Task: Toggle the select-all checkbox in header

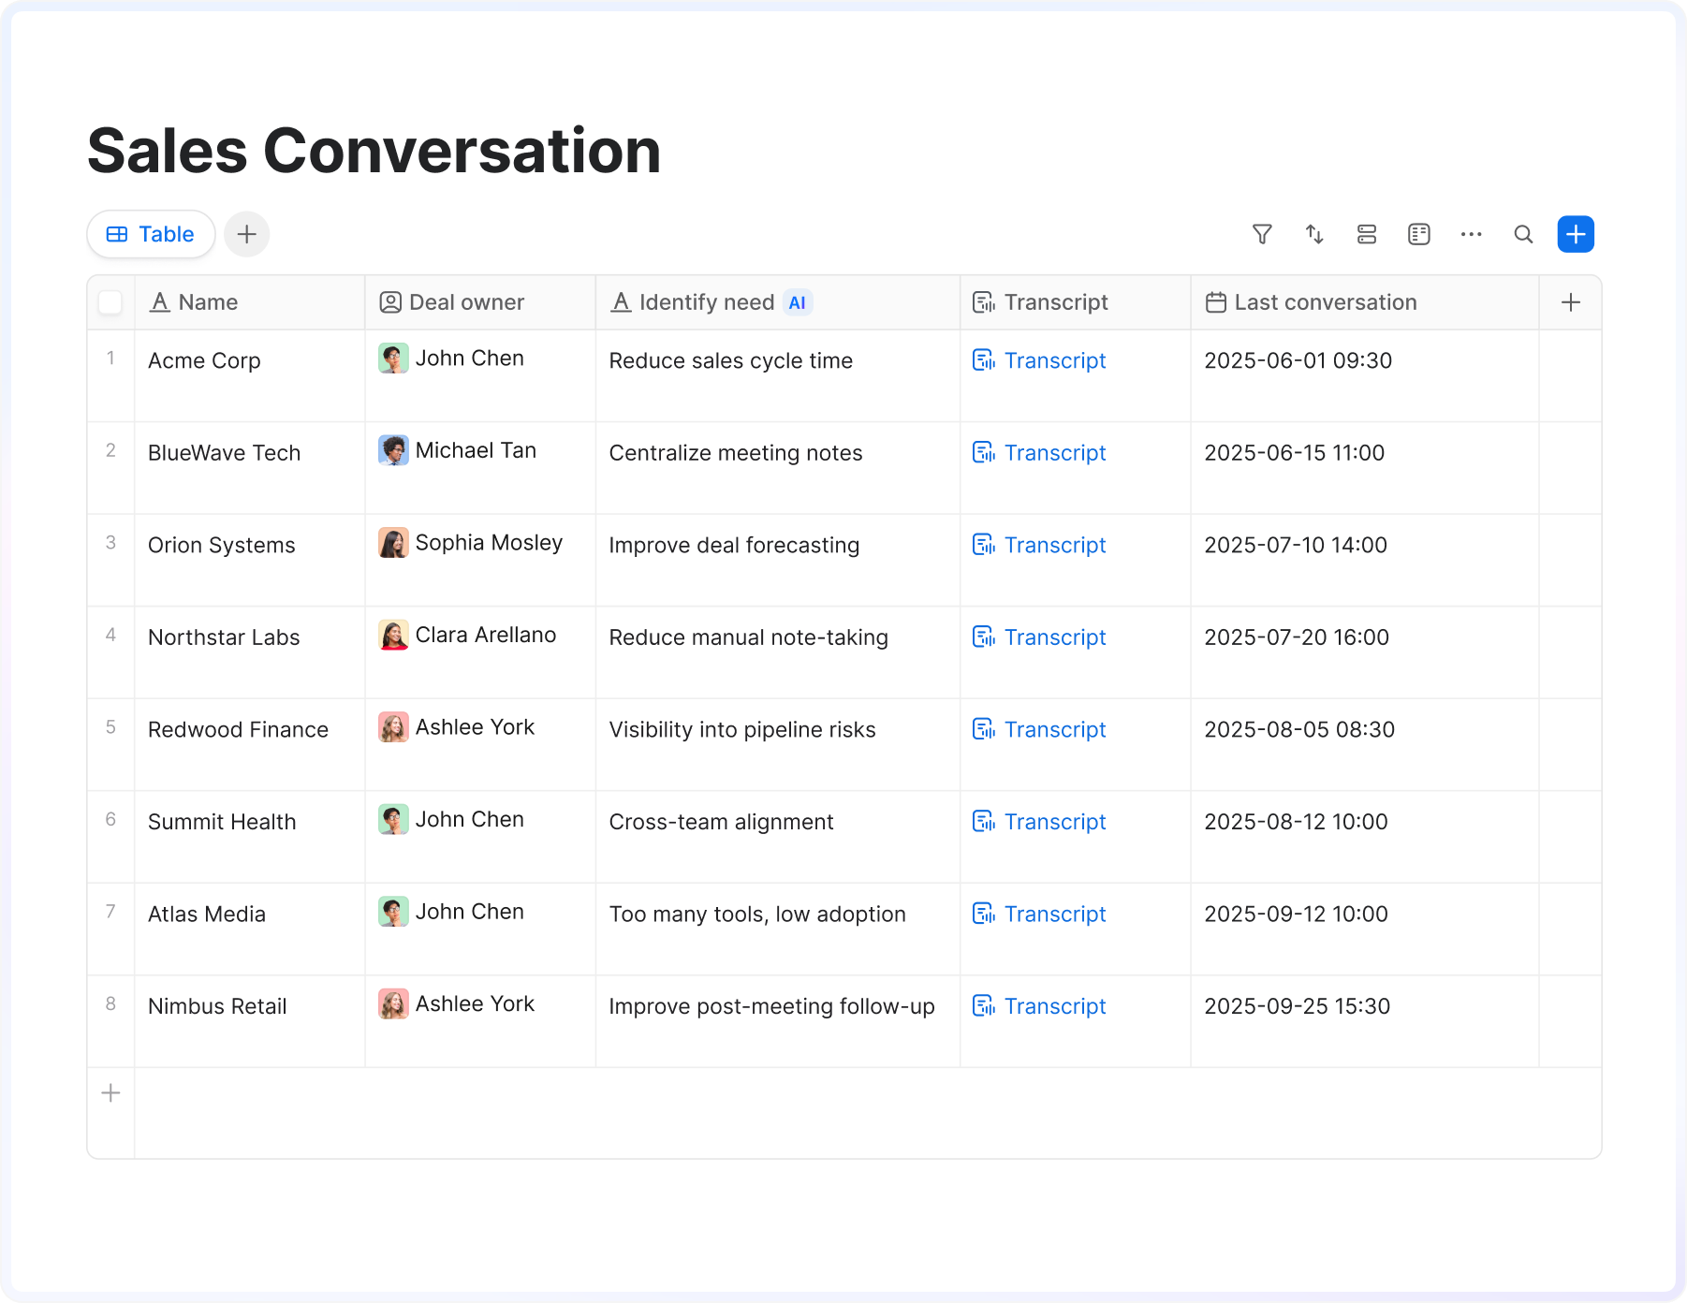Action: pos(110,302)
